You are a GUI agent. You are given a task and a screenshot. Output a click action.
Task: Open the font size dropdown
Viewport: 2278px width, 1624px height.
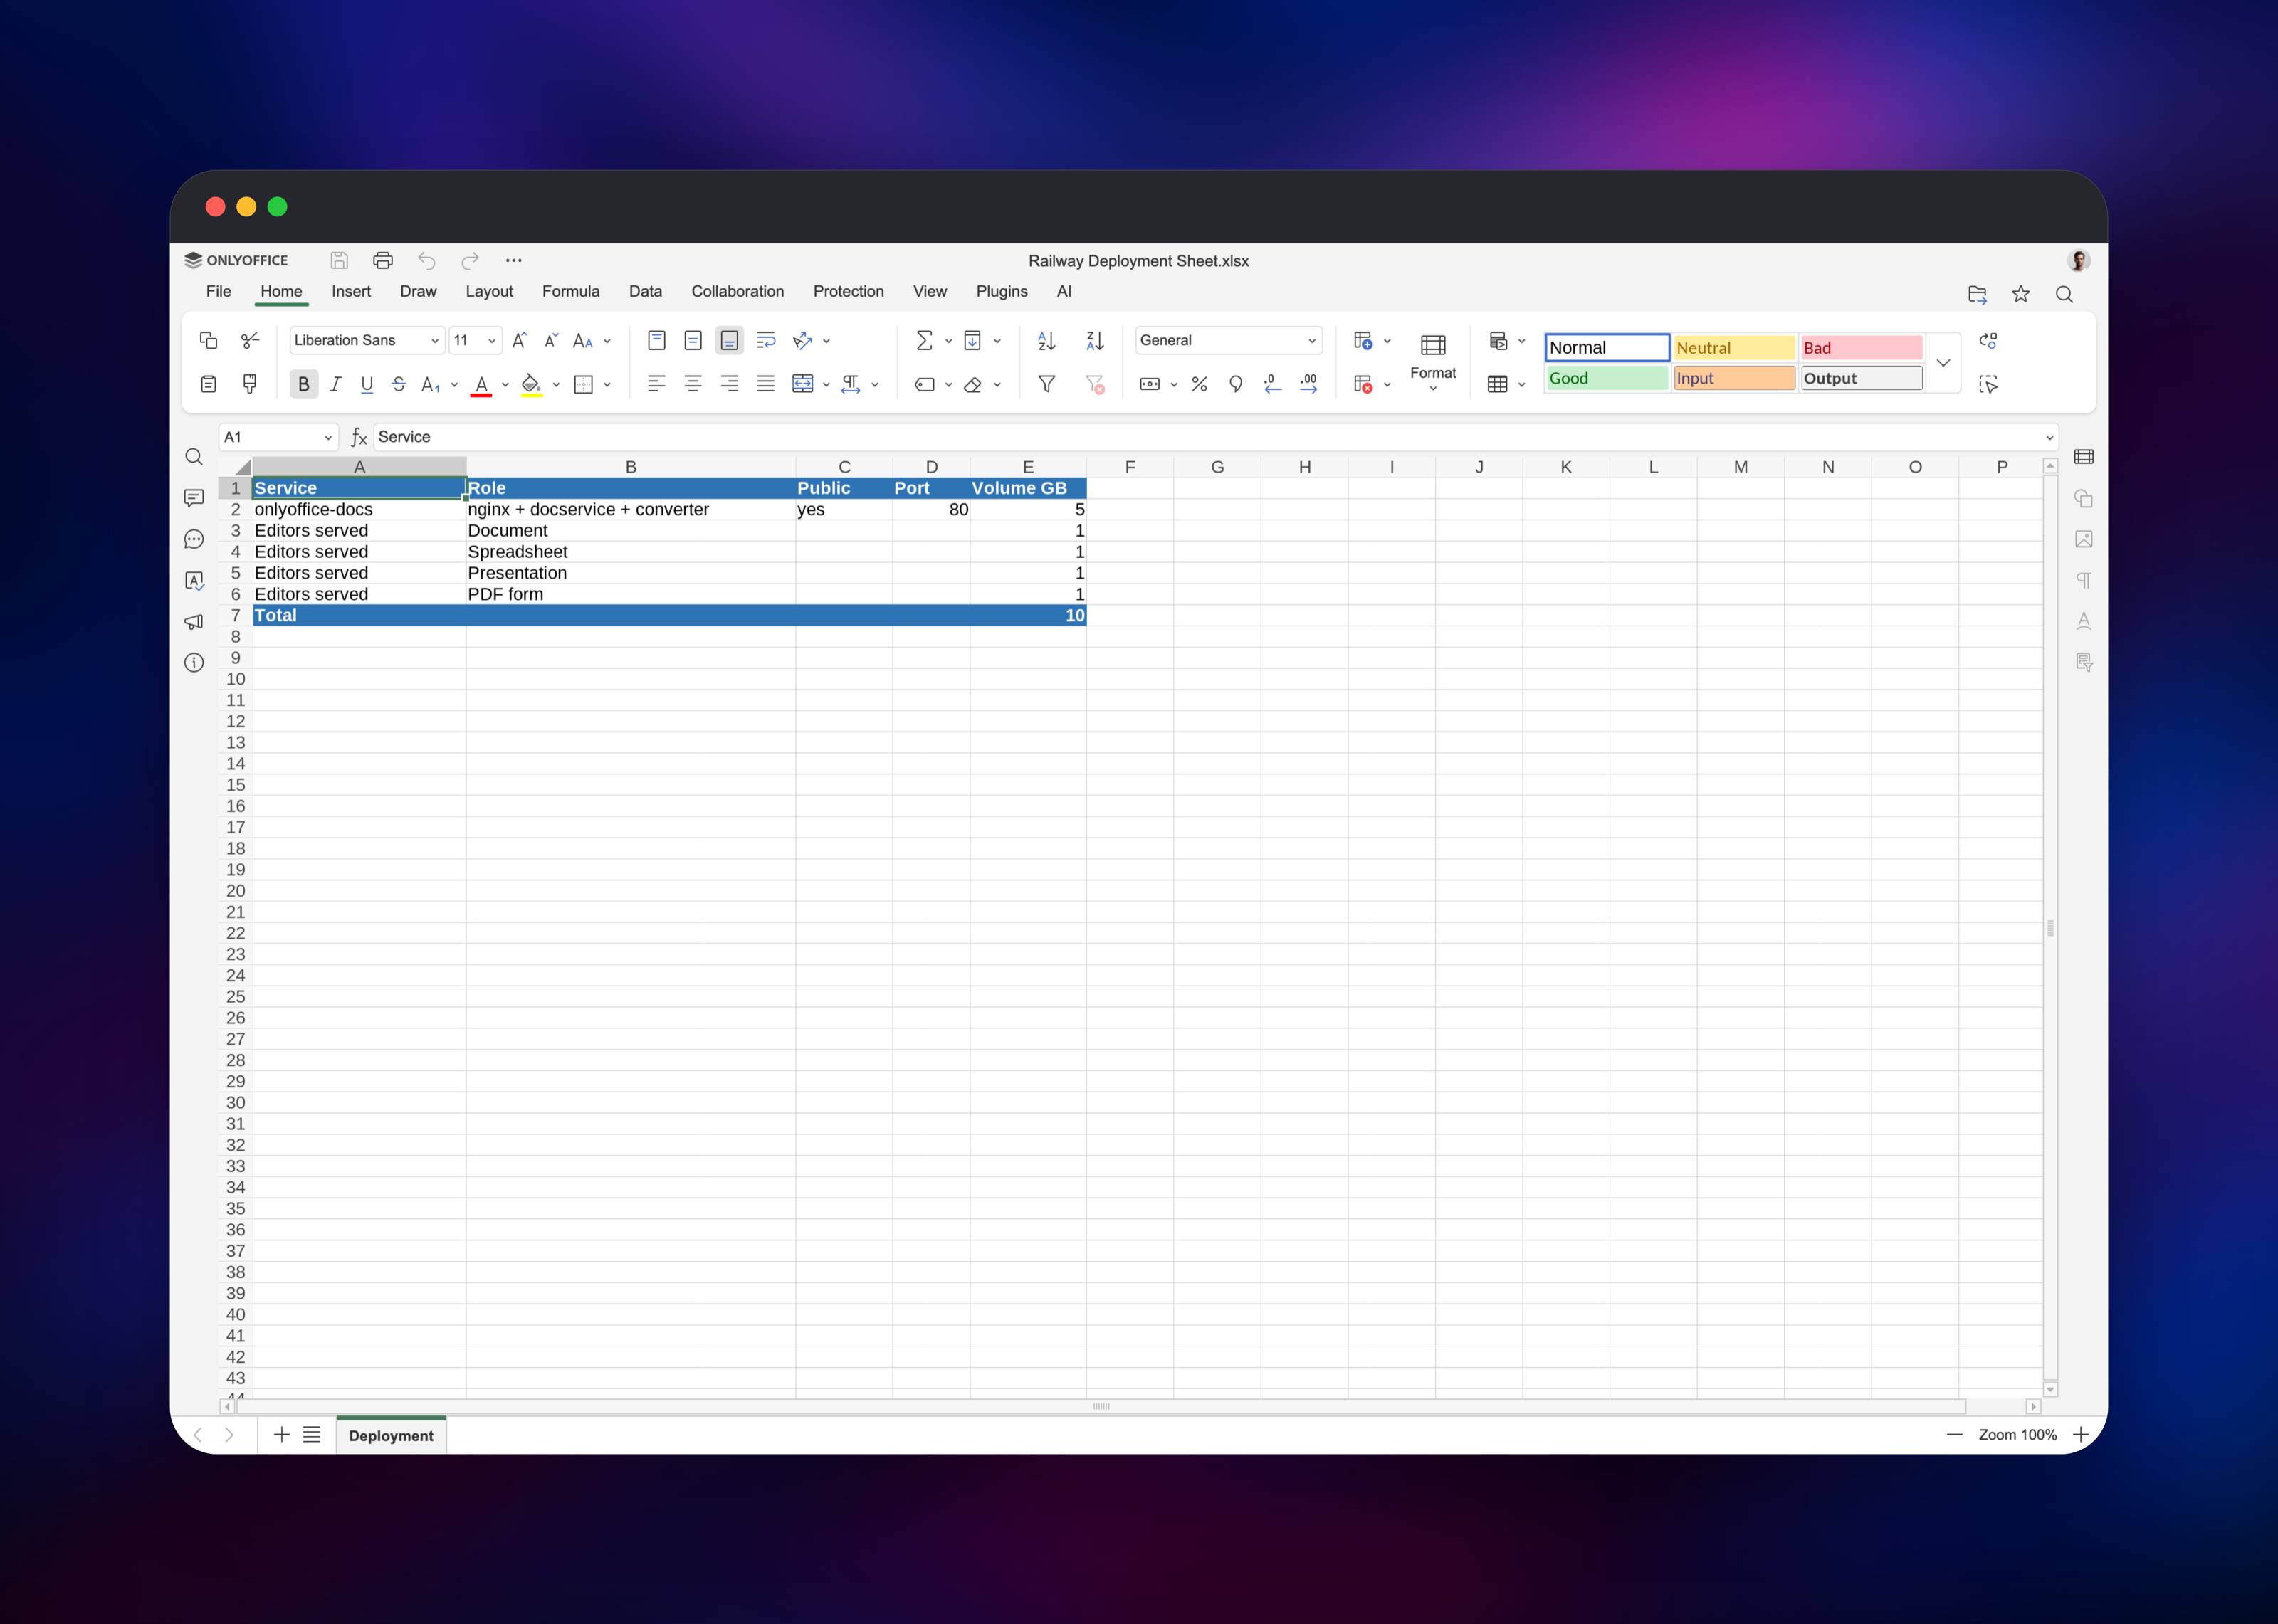click(492, 341)
